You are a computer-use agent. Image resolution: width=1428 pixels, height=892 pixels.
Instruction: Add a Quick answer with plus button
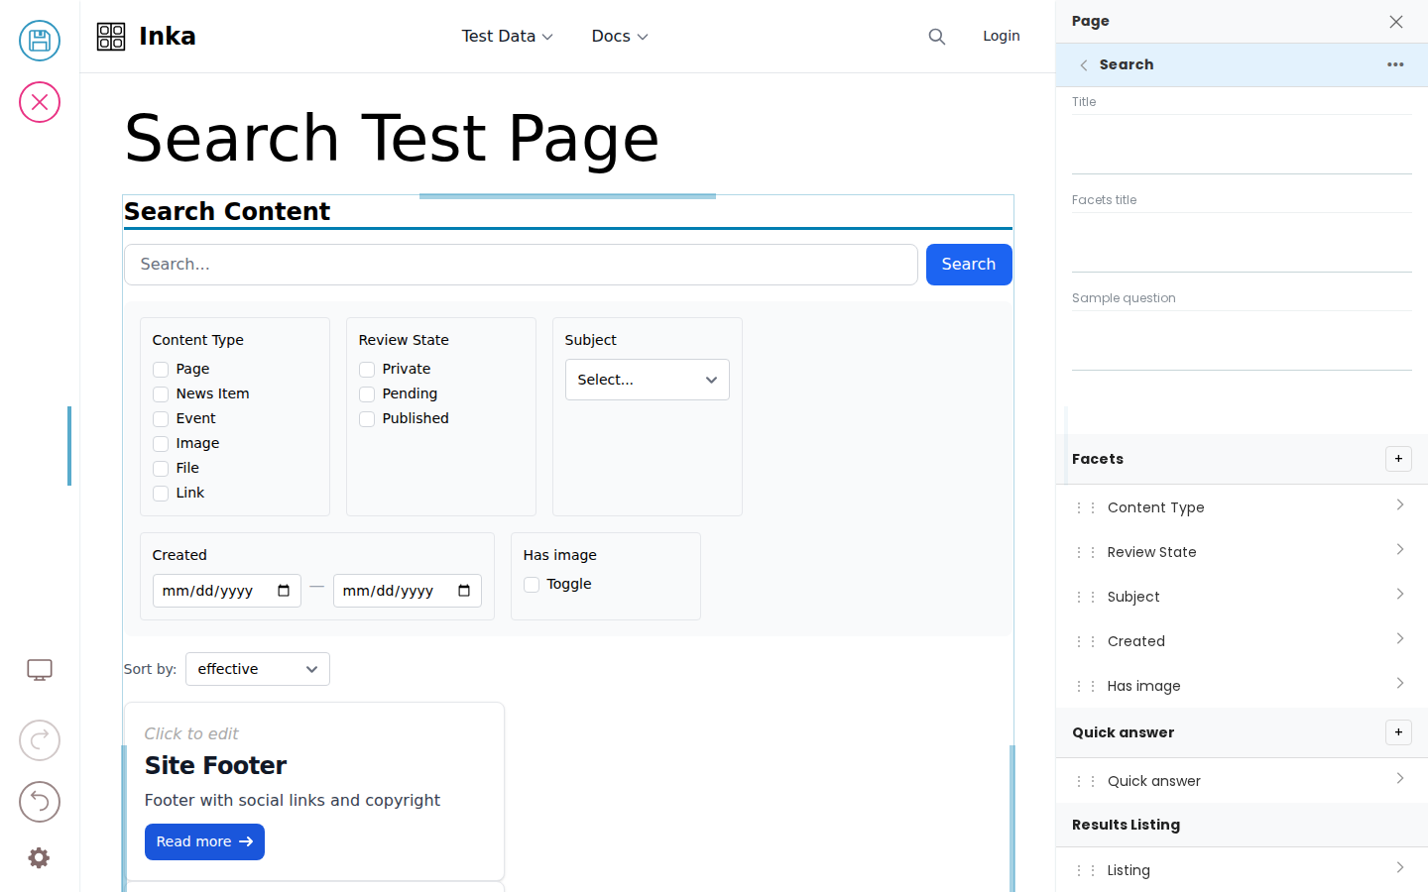tap(1398, 732)
